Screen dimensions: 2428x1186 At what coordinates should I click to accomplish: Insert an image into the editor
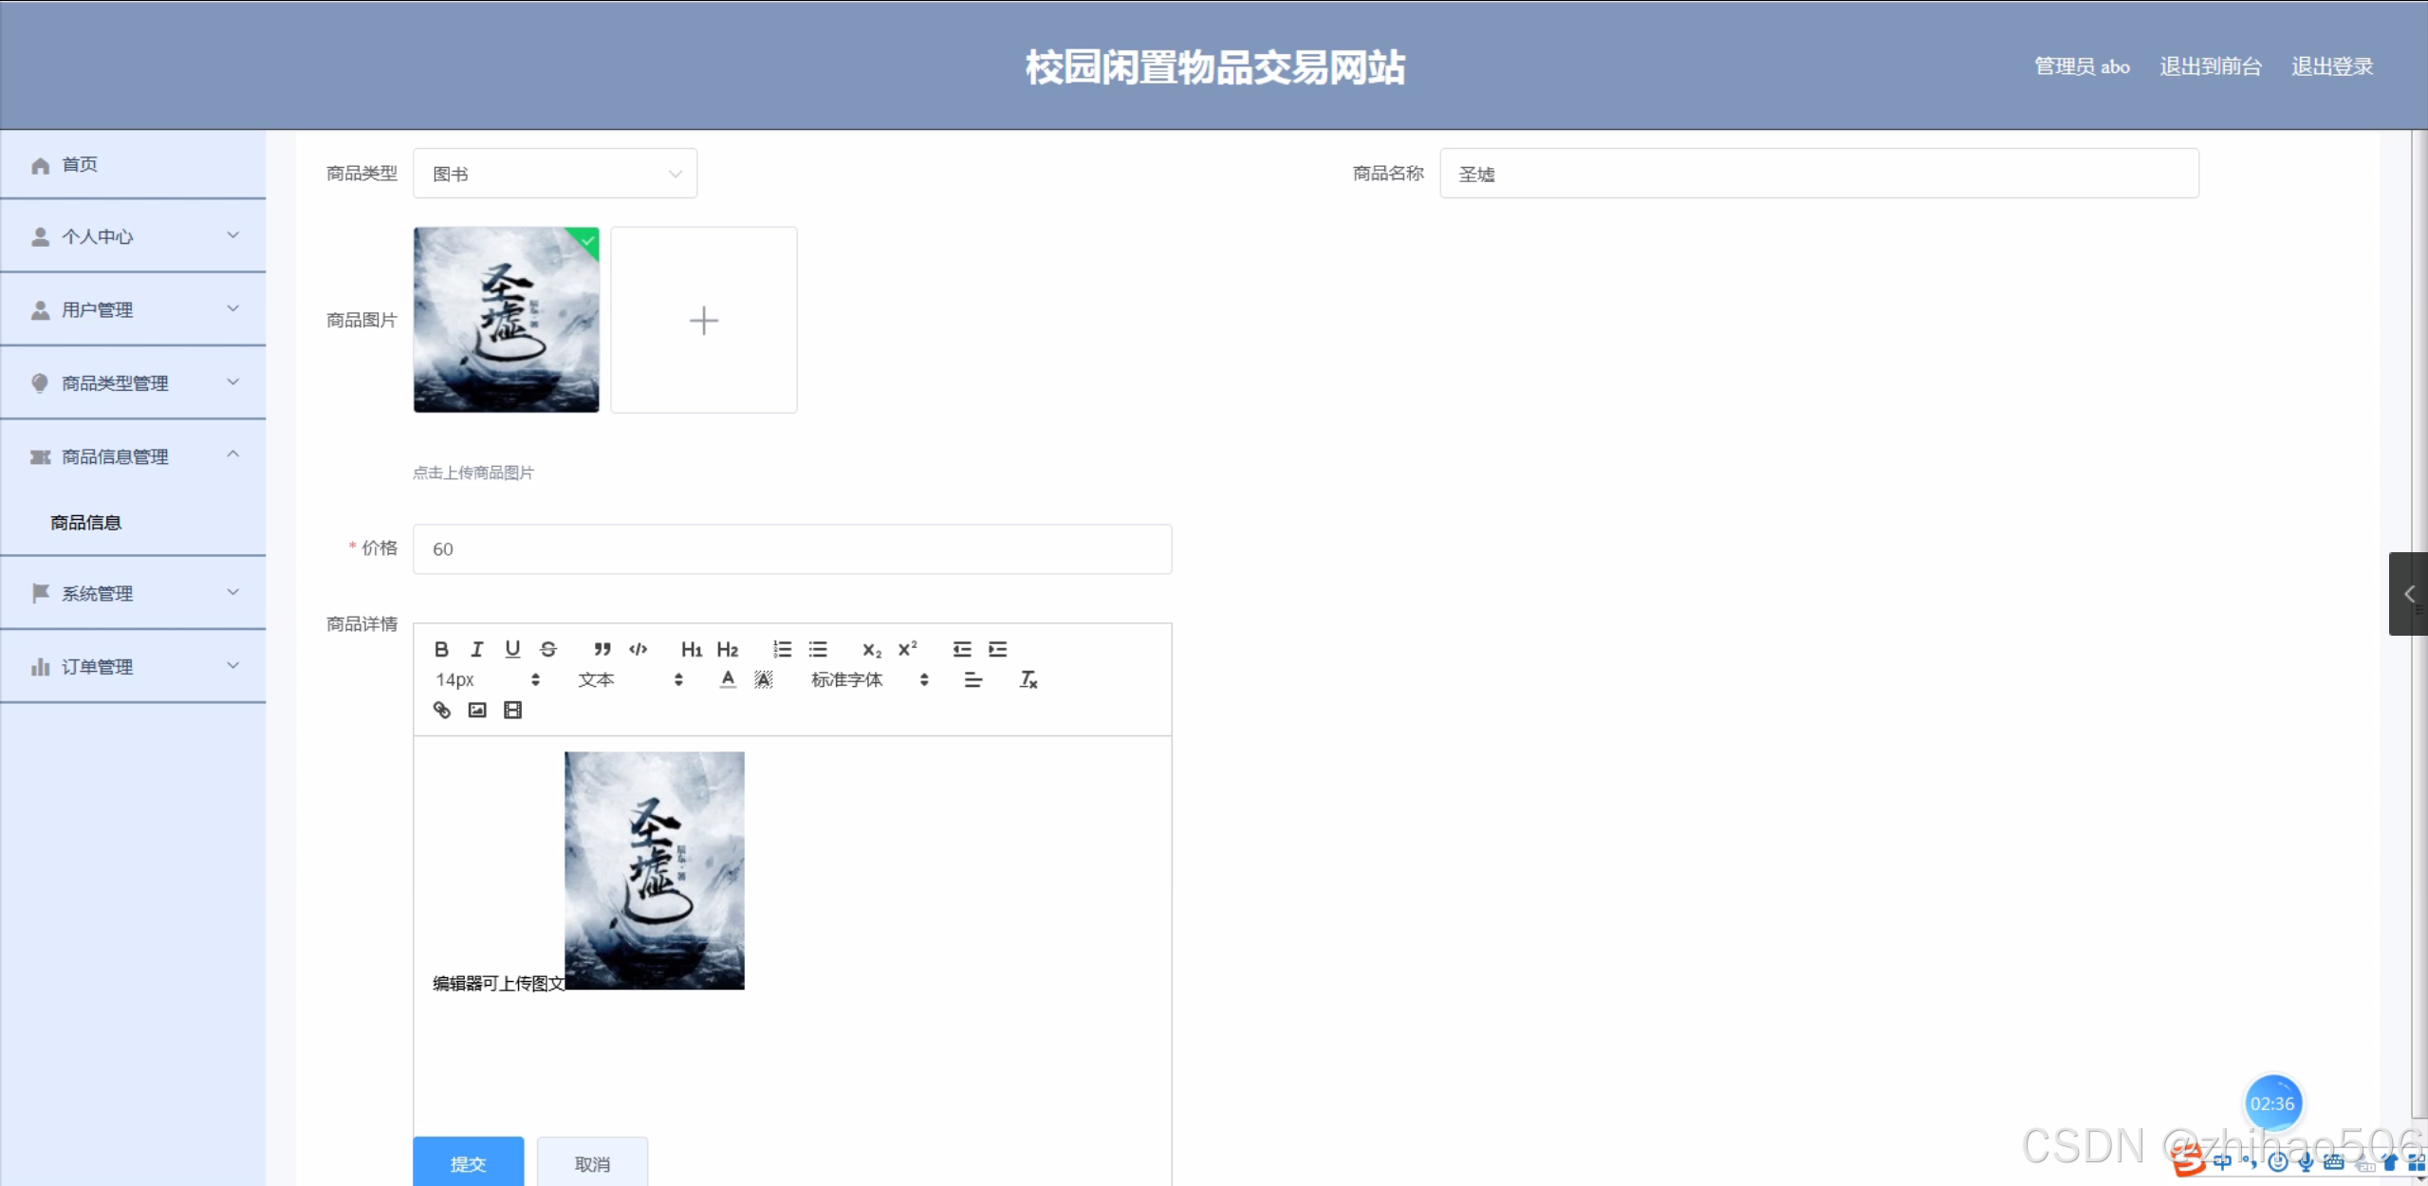click(x=477, y=710)
